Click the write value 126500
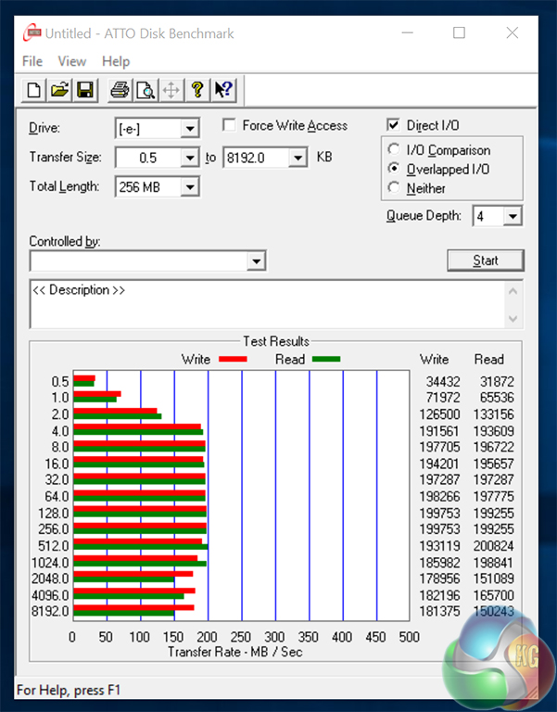 click(x=439, y=414)
